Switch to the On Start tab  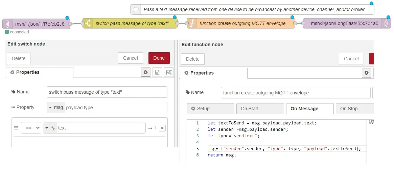[260, 109]
